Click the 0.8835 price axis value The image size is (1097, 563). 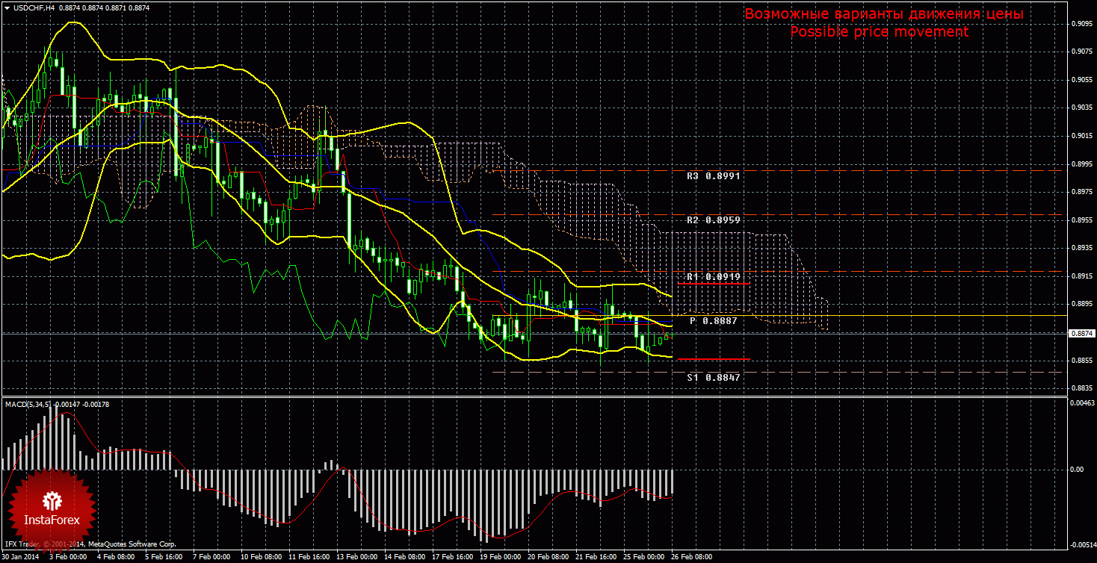1081,389
